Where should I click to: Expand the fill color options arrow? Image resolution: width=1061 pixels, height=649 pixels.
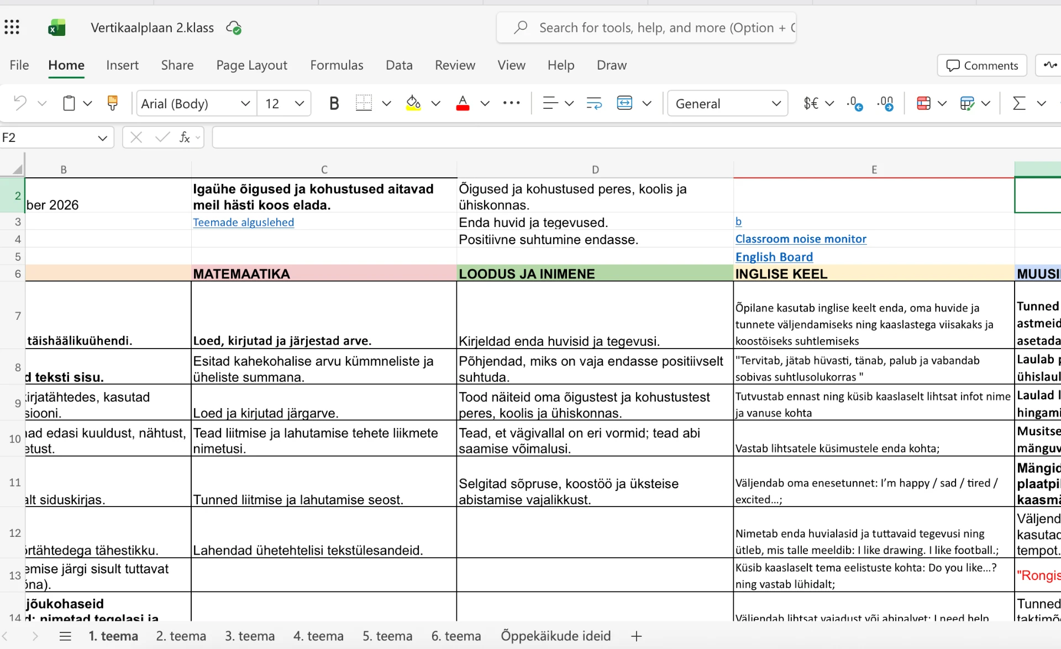[435, 103]
